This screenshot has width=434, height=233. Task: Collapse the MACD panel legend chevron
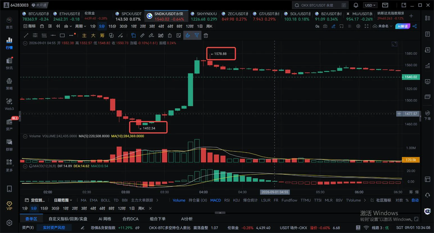25,166
